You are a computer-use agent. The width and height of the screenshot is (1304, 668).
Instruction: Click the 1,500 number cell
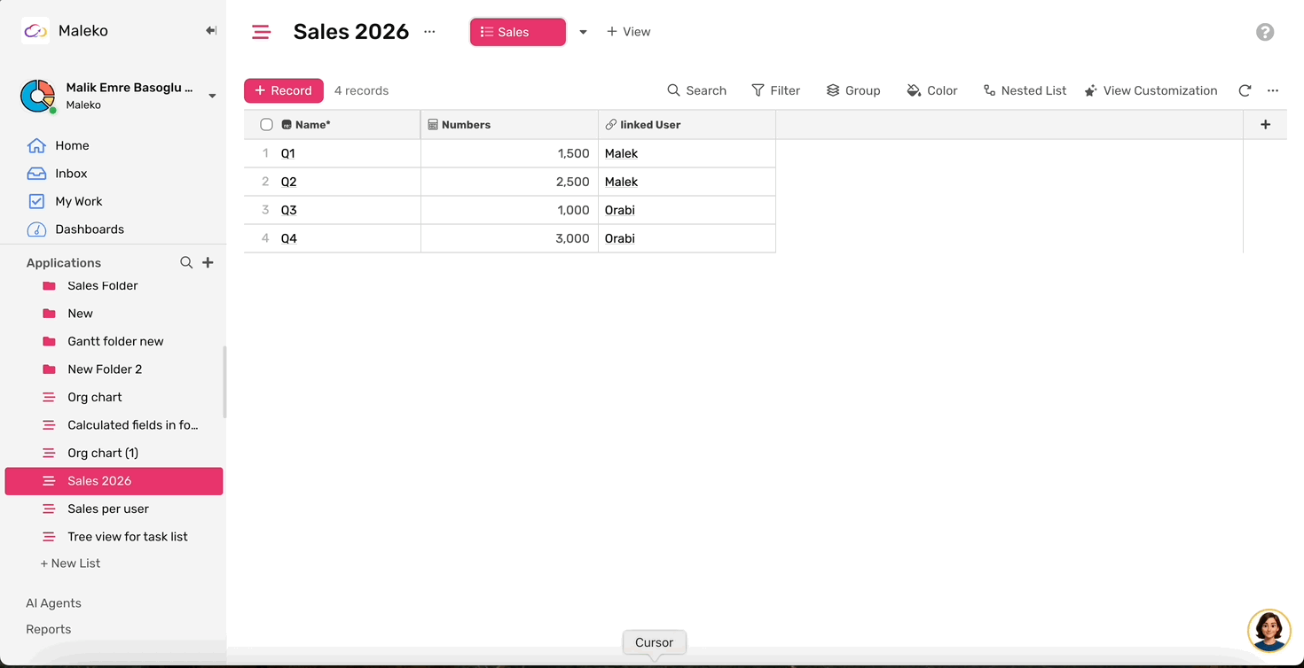[509, 153]
